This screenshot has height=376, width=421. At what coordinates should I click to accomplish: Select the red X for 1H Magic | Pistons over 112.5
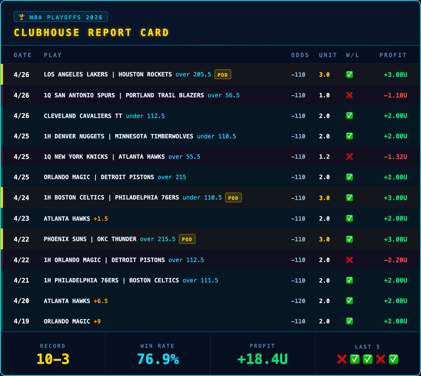click(x=349, y=260)
